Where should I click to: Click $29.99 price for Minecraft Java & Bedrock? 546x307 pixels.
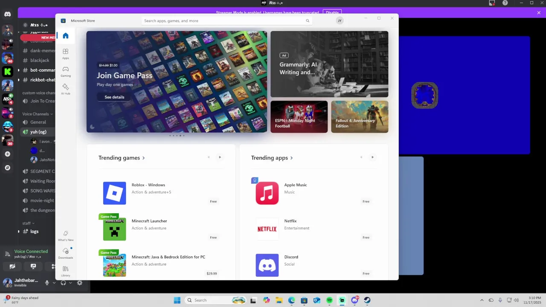[212, 273]
